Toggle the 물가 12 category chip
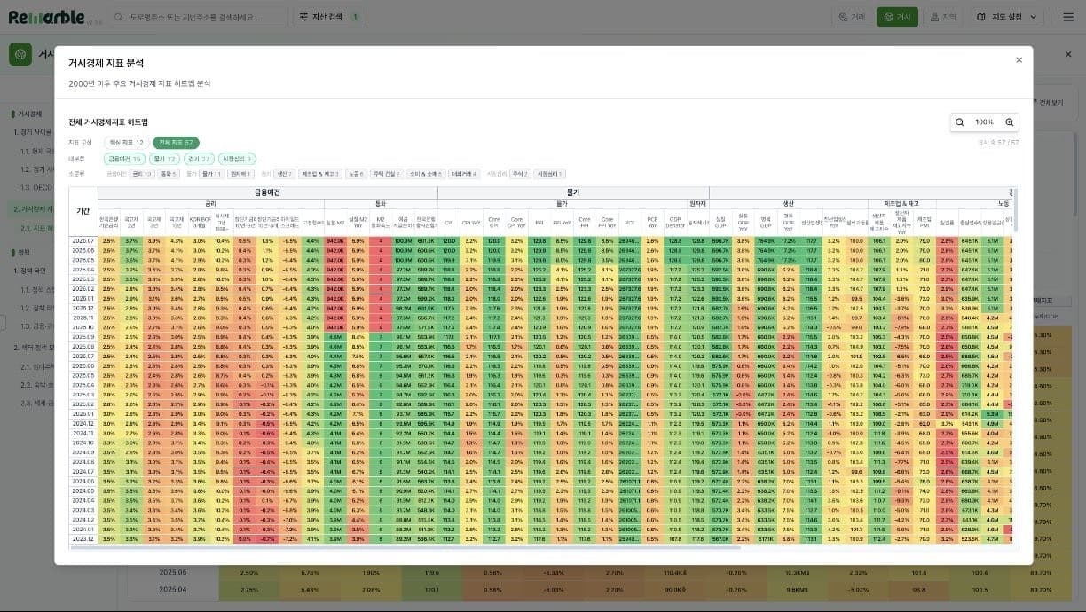 click(165, 159)
